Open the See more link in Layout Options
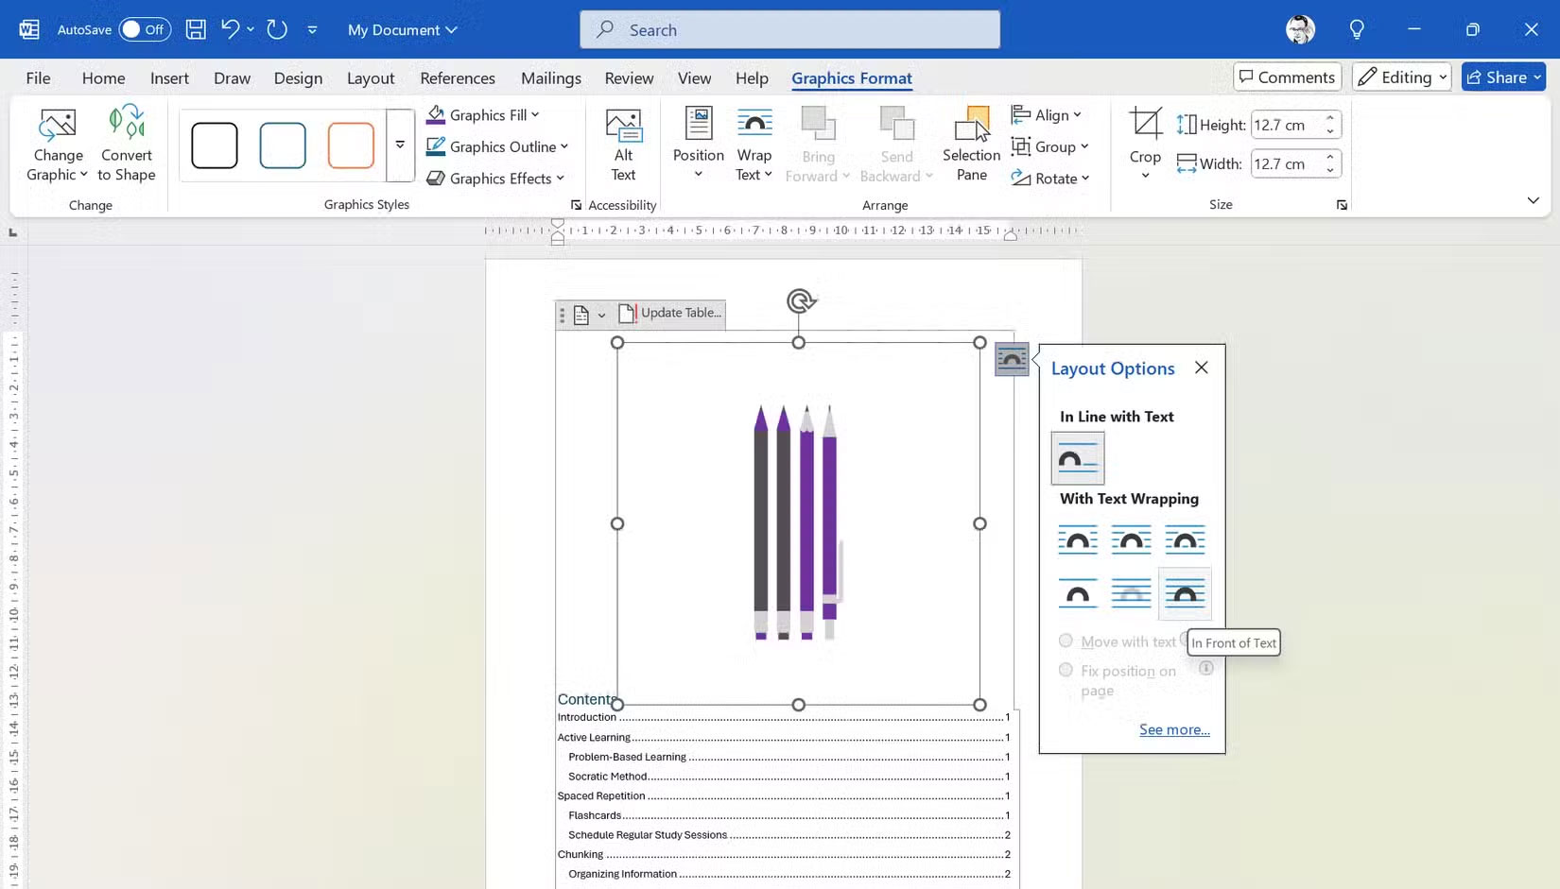The image size is (1560, 889). [x=1174, y=729]
